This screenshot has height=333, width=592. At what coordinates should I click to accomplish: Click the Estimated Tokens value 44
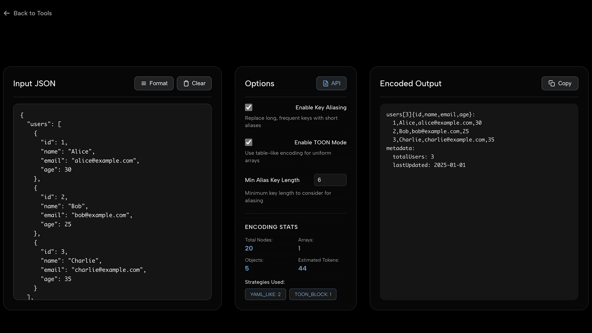pyautogui.click(x=302, y=269)
